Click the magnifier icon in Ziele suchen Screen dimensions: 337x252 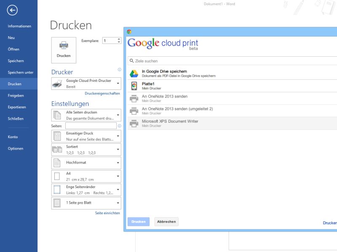tap(132, 61)
